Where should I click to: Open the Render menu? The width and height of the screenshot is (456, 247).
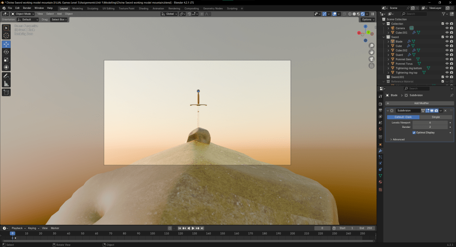tap(27, 8)
